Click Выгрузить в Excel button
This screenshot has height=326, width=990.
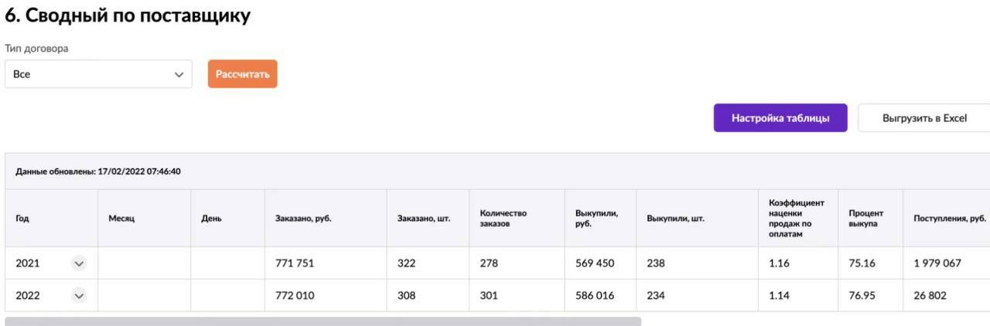pyautogui.click(x=924, y=118)
